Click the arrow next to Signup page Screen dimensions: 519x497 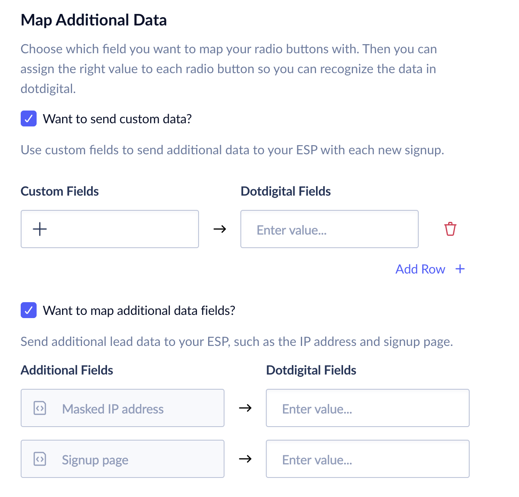tap(245, 459)
